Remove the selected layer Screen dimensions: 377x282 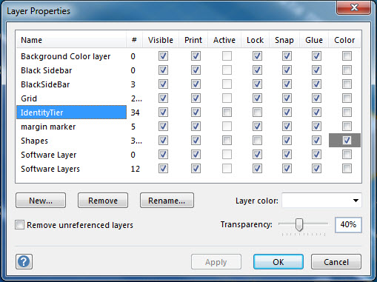tap(103, 201)
